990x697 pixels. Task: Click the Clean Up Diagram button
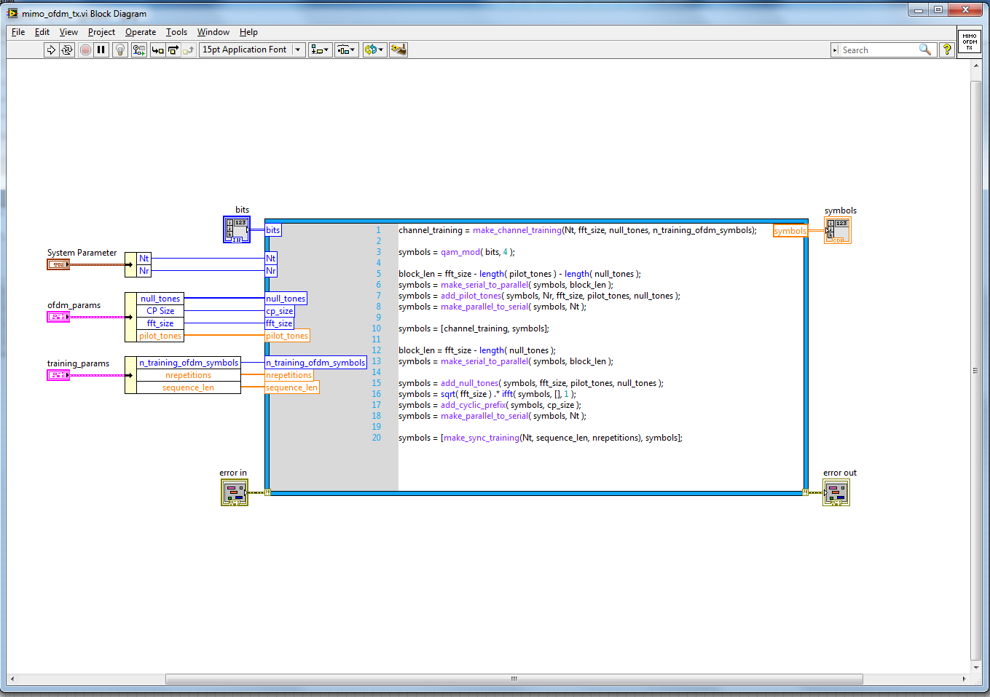[398, 50]
